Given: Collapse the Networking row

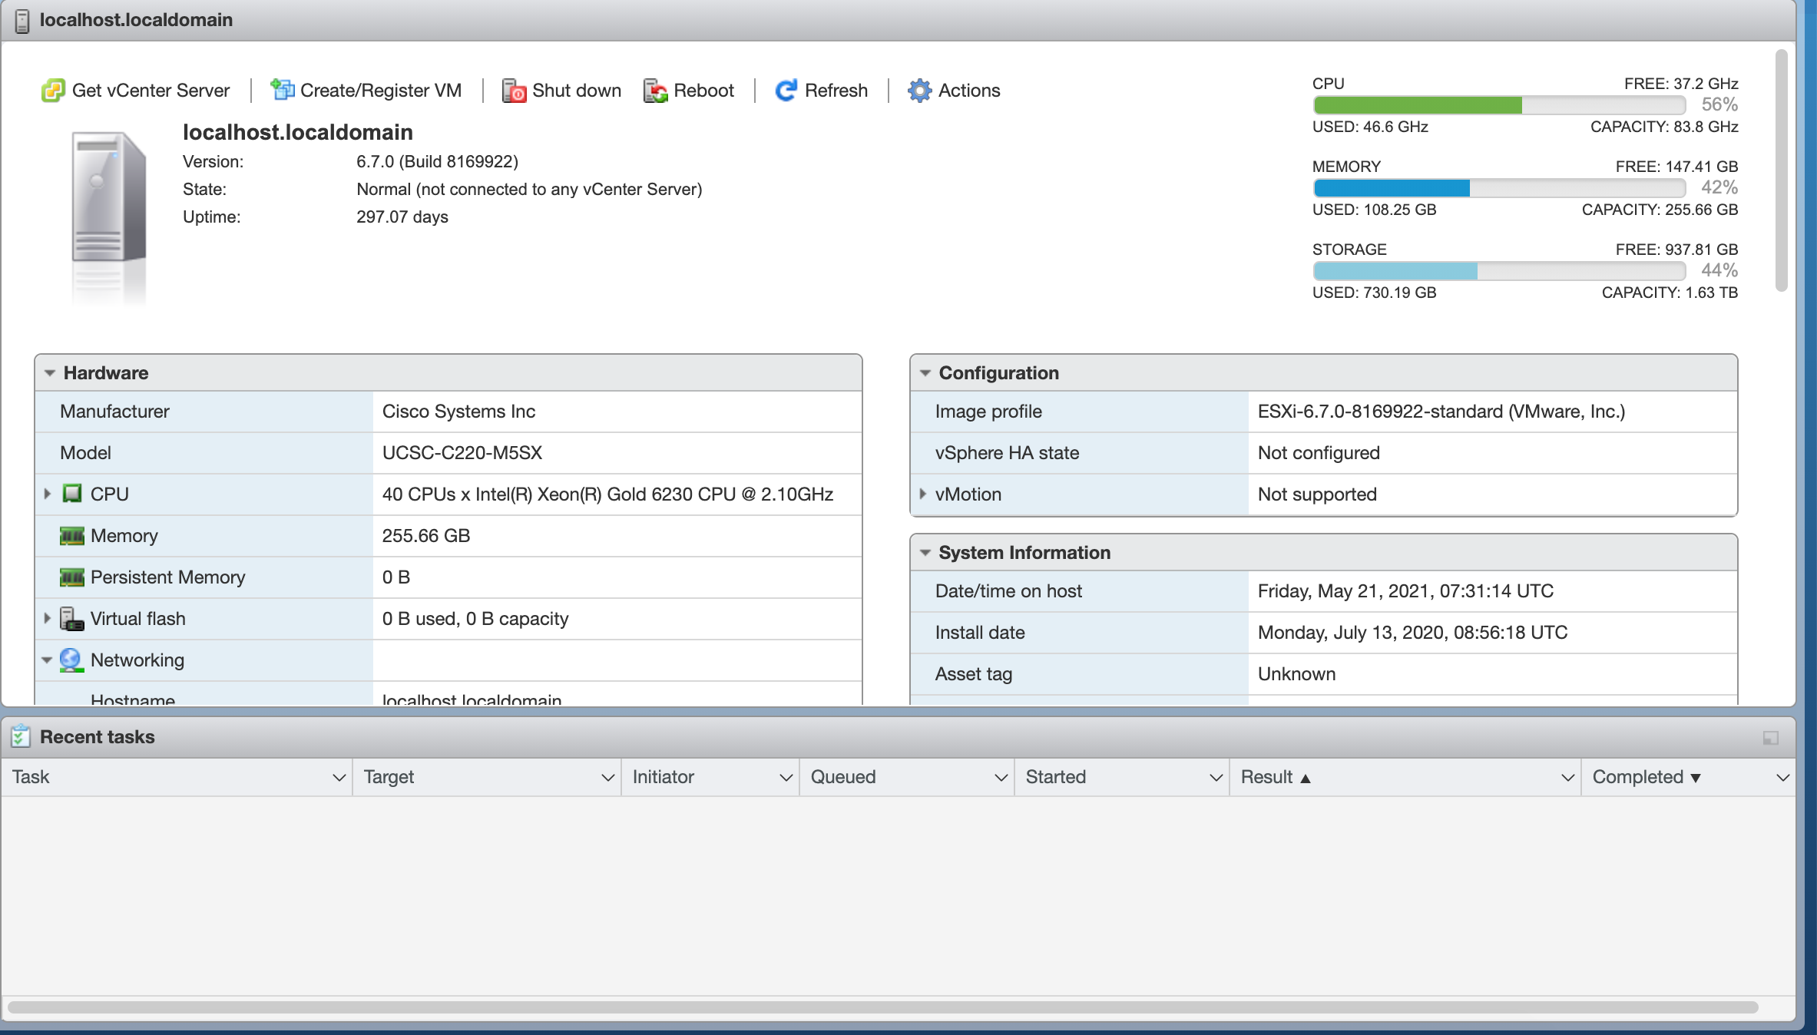Looking at the screenshot, I should coord(47,660).
